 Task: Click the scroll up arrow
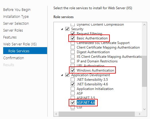pos(145,25)
